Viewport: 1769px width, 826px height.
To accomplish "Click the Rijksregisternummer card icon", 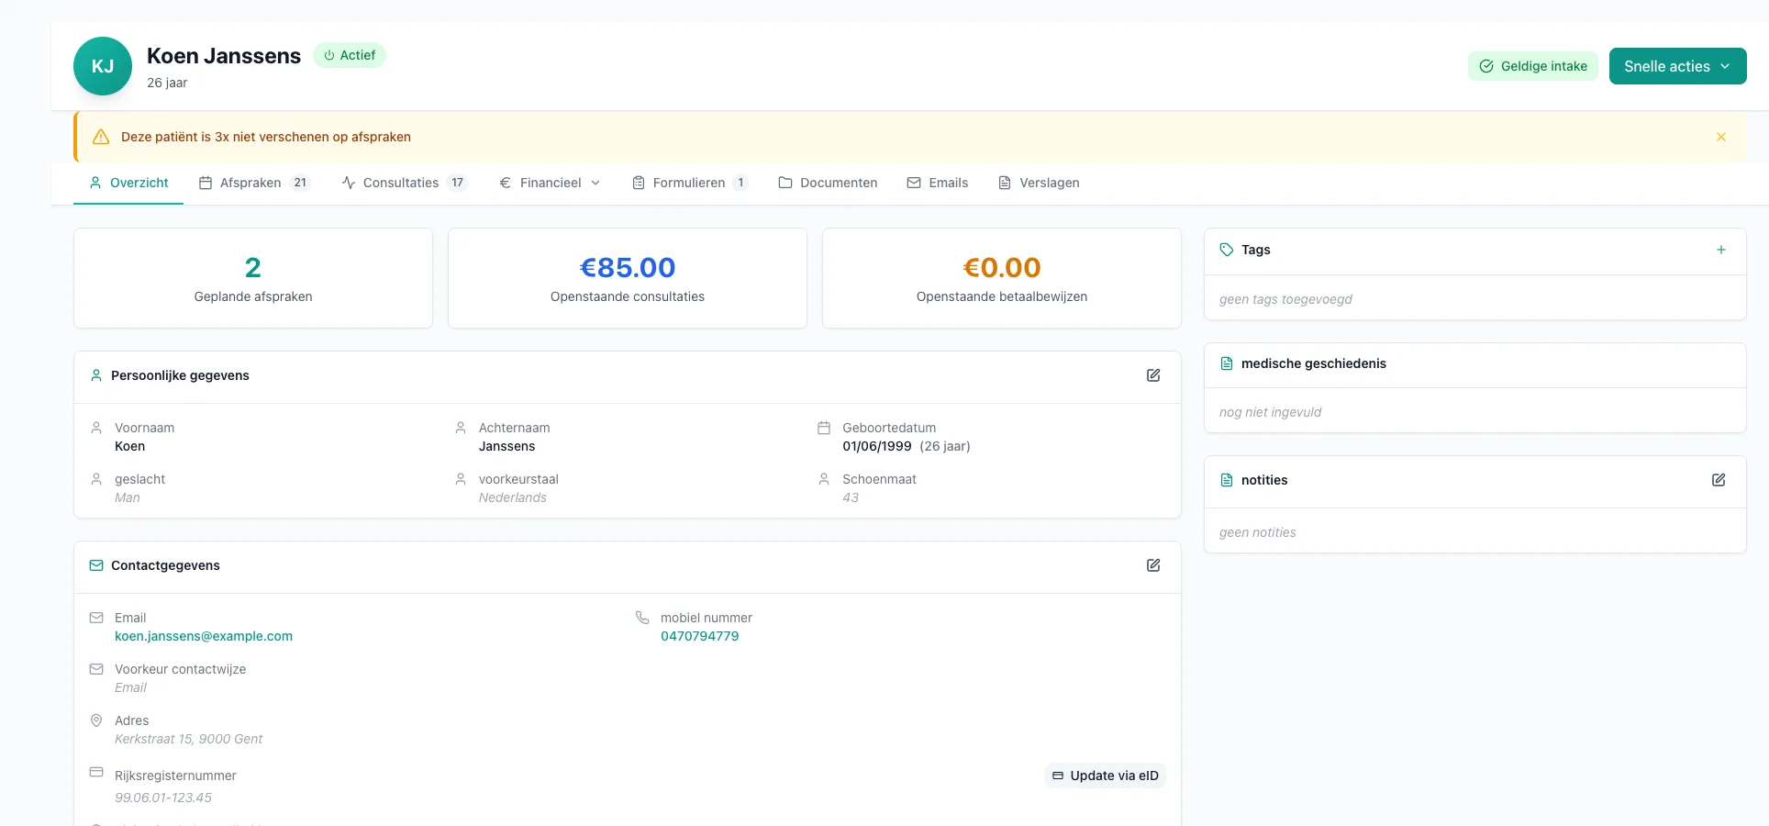I will click(96, 772).
